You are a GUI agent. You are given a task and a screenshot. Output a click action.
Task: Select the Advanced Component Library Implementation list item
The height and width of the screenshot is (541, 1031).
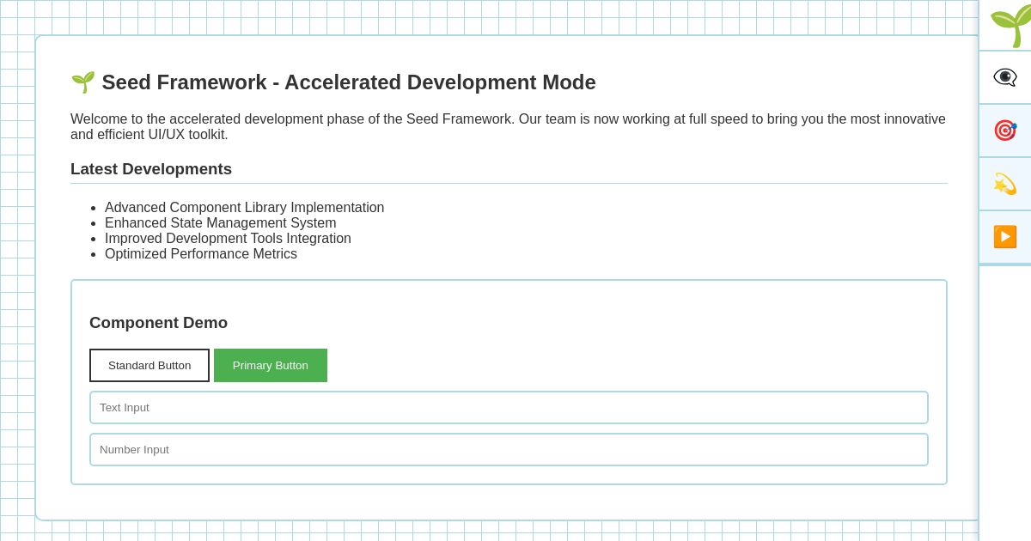pyautogui.click(x=245, y=208)
